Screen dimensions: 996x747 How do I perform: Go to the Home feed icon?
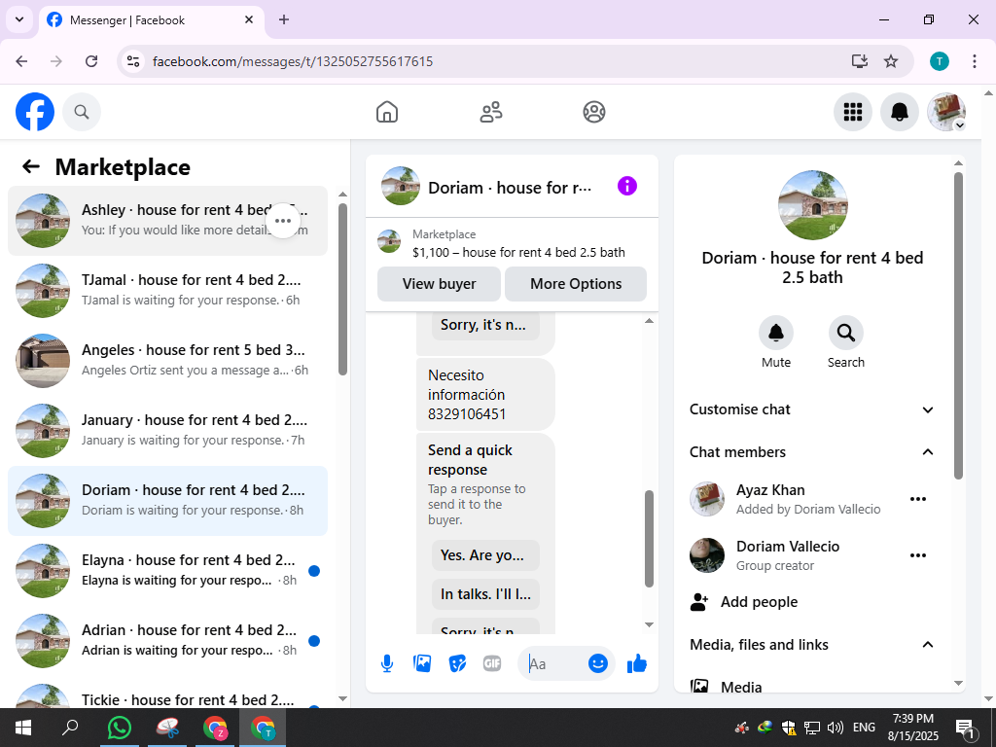(x=387, y=112)
